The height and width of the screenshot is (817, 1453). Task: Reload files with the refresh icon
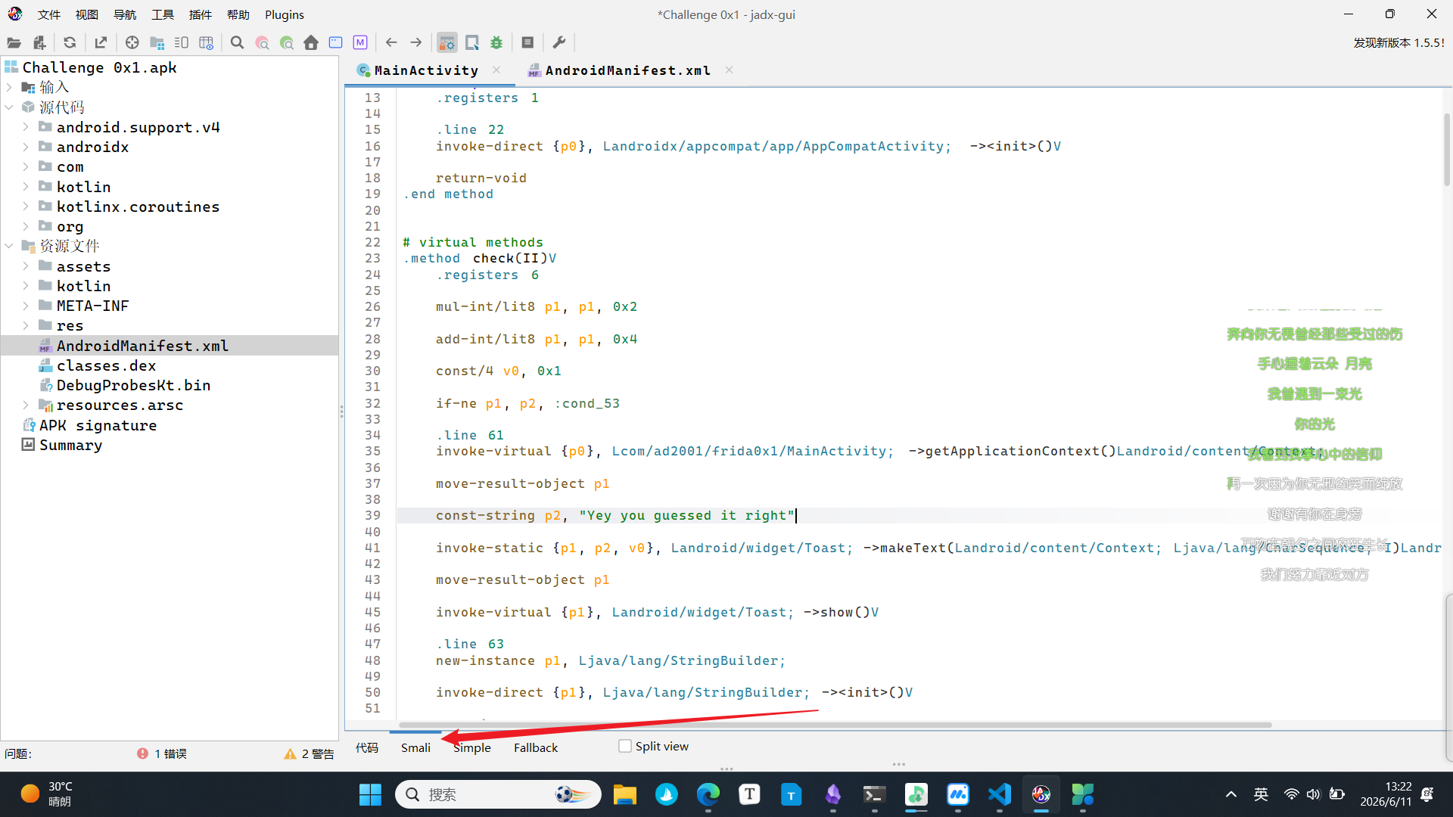[70, 42]
